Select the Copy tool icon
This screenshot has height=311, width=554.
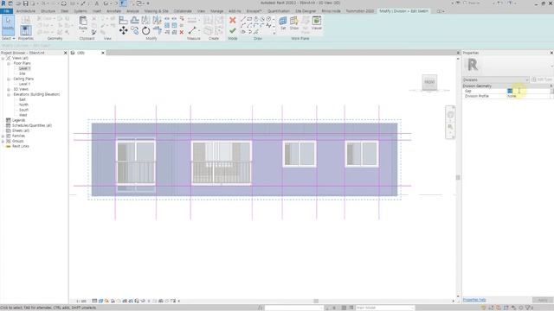134,31
